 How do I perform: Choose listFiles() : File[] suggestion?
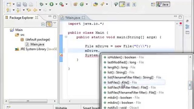[134, 82]
